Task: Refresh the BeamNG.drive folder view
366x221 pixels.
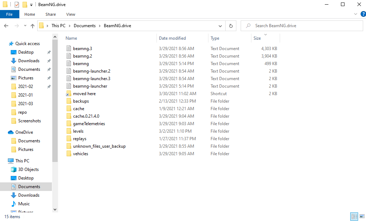Action: 231,26
